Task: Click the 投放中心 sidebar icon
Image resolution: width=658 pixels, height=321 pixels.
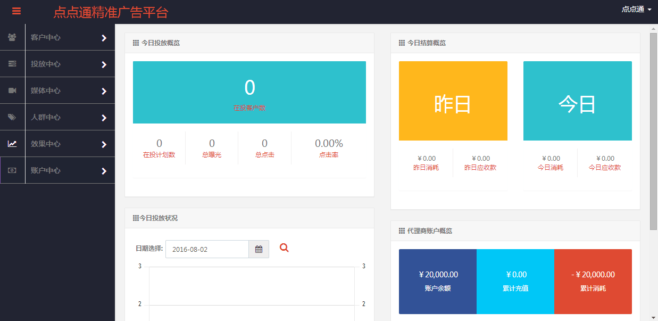Action: tap(12, 64)
